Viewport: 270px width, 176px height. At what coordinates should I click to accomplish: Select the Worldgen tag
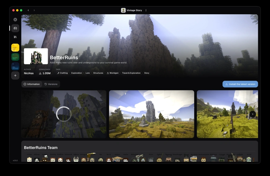pyautogui.click(x=113, y=73)
